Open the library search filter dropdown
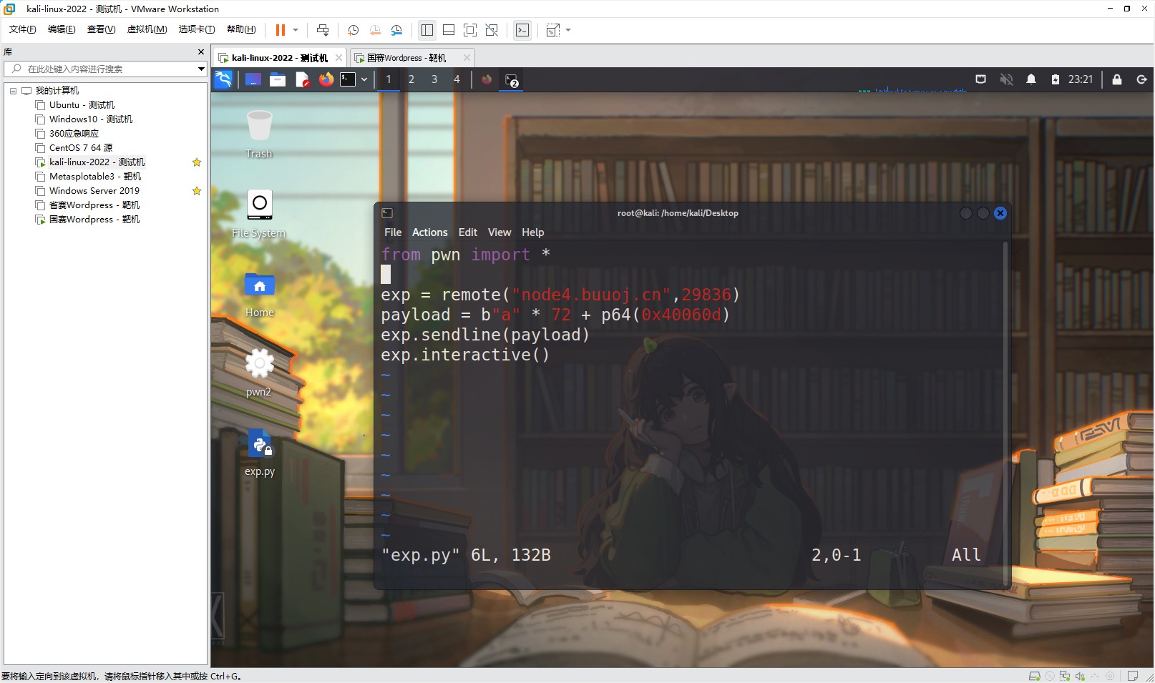 coord(202,69)
